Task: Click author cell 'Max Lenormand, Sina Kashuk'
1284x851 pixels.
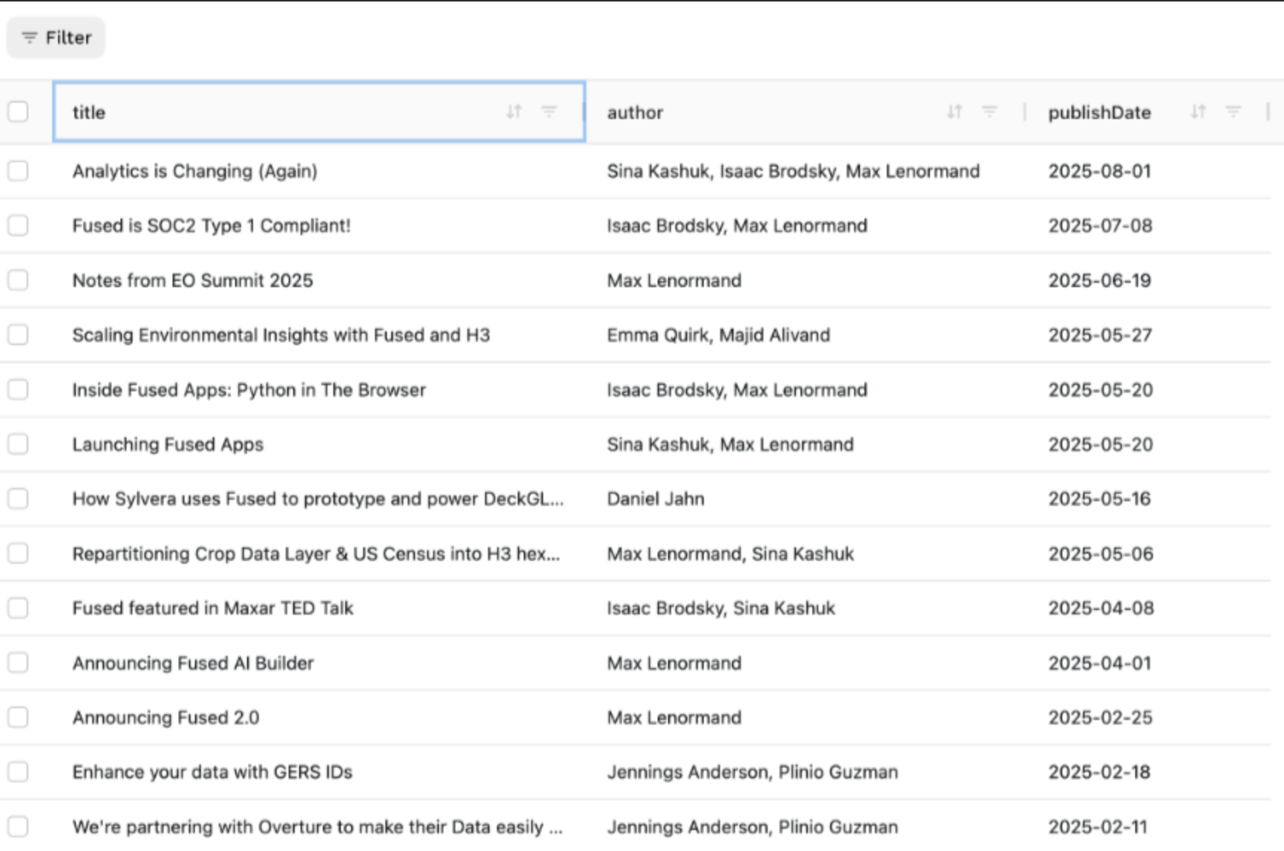Action: 731,553
